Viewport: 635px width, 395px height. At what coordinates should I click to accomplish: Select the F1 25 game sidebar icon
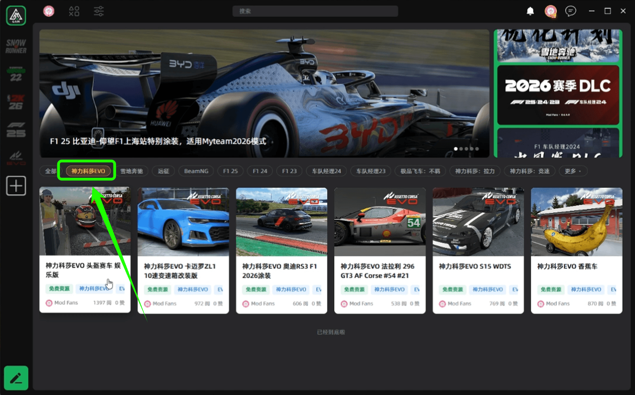[x=16, y=130]
